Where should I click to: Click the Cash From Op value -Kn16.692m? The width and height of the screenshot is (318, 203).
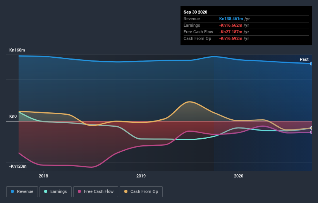tap(230, 38)
